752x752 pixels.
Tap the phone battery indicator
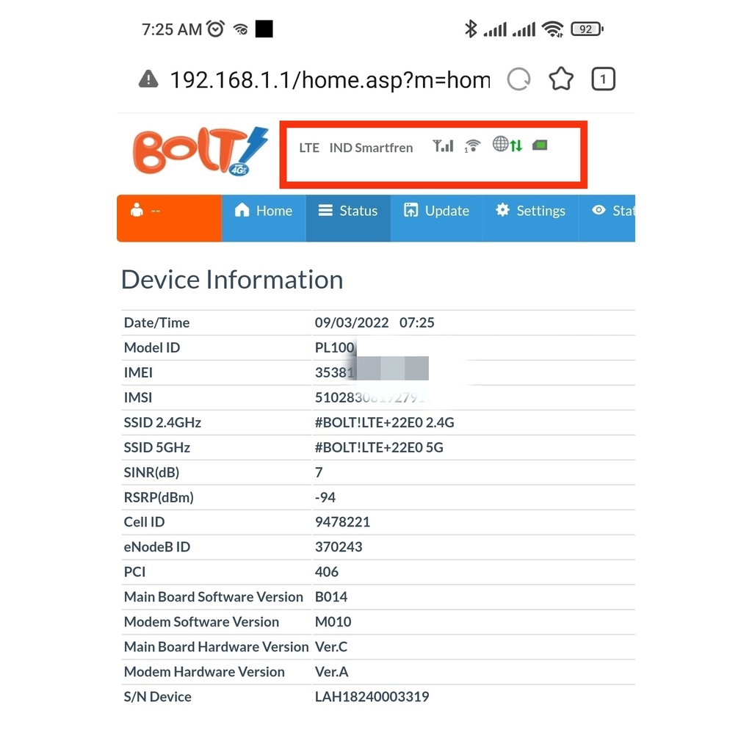586,29
